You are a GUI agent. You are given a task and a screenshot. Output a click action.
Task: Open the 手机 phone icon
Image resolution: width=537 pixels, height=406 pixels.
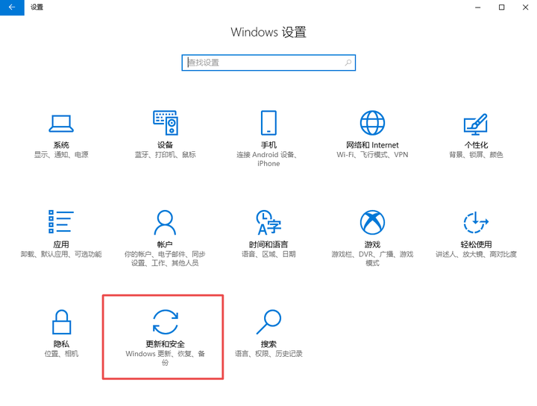tap(268, 122)
